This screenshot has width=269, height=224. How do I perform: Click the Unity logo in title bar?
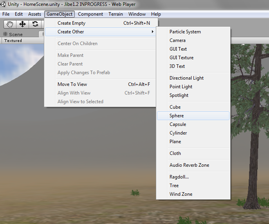click(4, 4)
